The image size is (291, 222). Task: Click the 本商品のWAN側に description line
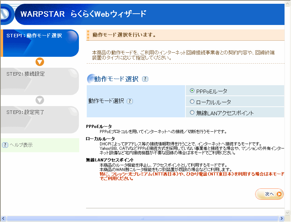166,170
